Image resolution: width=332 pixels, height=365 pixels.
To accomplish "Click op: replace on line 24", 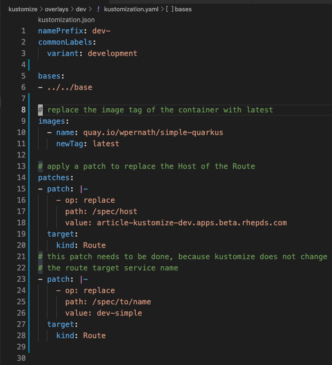I will [x=90, y=291].
